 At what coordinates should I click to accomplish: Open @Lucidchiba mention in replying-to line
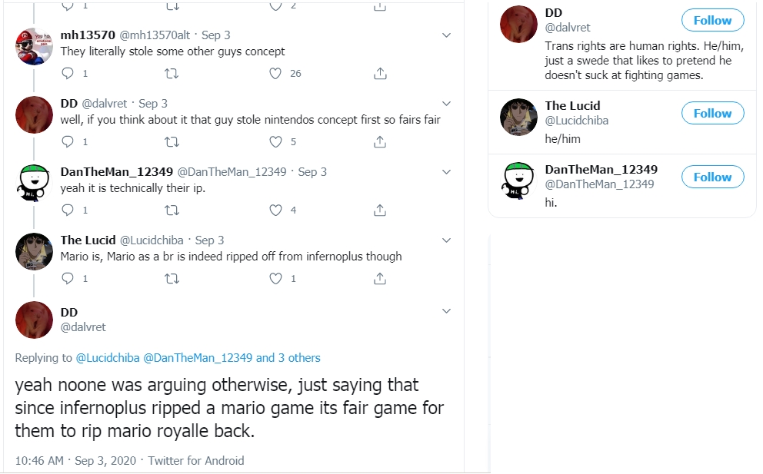coord(107,358)
